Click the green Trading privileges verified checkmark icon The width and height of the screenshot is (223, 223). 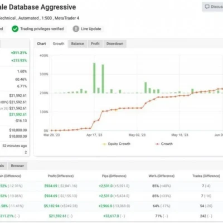tap(15, 29)
